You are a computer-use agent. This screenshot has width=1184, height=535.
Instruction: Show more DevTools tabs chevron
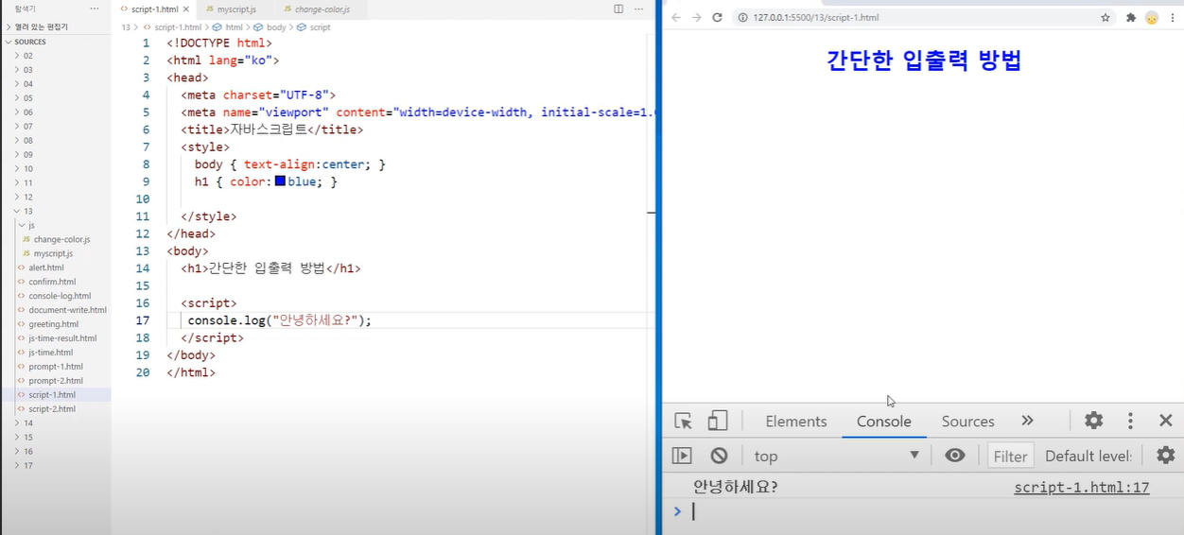click(x=1027, y=421)
